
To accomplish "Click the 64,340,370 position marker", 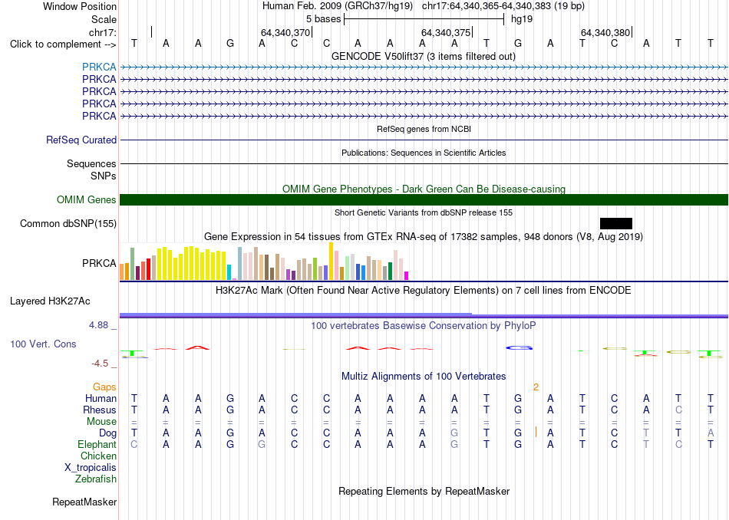I will [x=286, y=32].
